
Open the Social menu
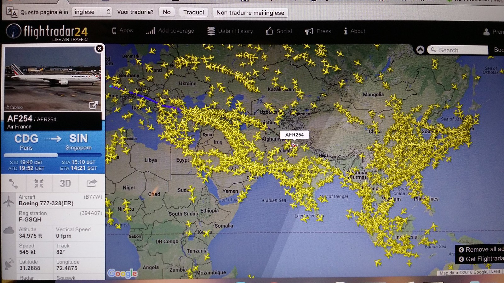click(x=279, y=31)
